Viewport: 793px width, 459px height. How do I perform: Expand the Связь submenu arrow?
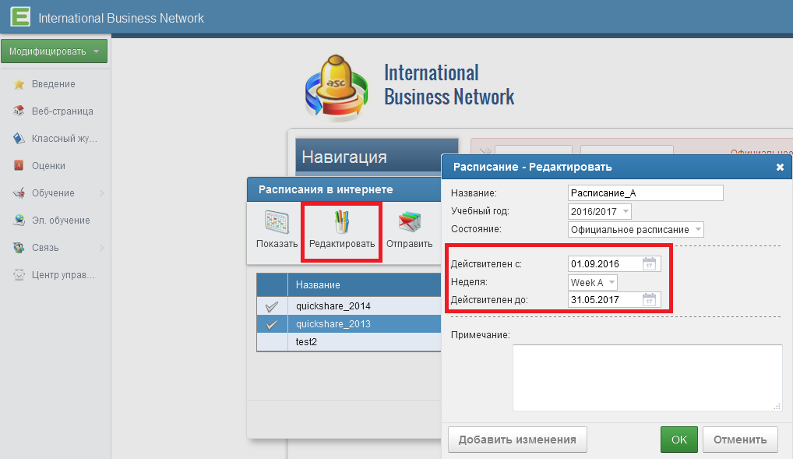101,248
